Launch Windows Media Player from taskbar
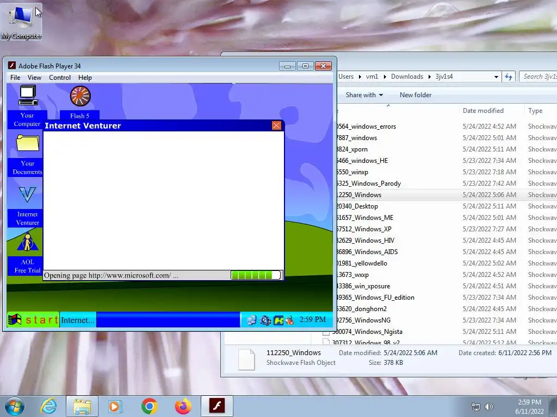Image resolution: width=557 pixels, height=417 pixels. [x=115, y=406]
